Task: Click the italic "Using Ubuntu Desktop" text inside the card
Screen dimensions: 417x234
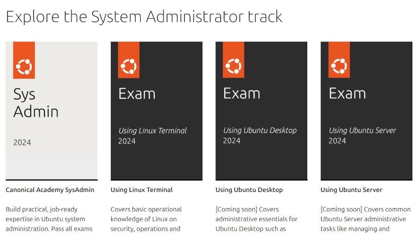Action: [x=259, y=130]
